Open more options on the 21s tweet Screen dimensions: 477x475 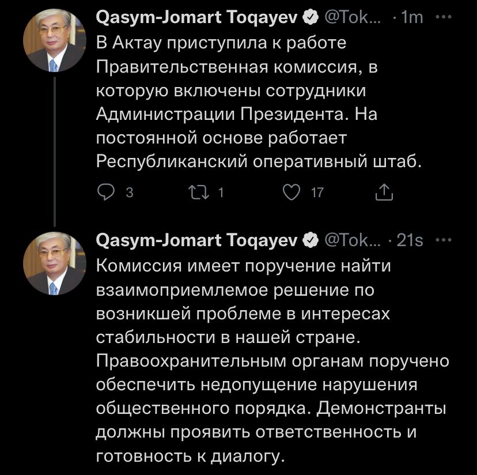pyautogui.click(x=444, y=240)
